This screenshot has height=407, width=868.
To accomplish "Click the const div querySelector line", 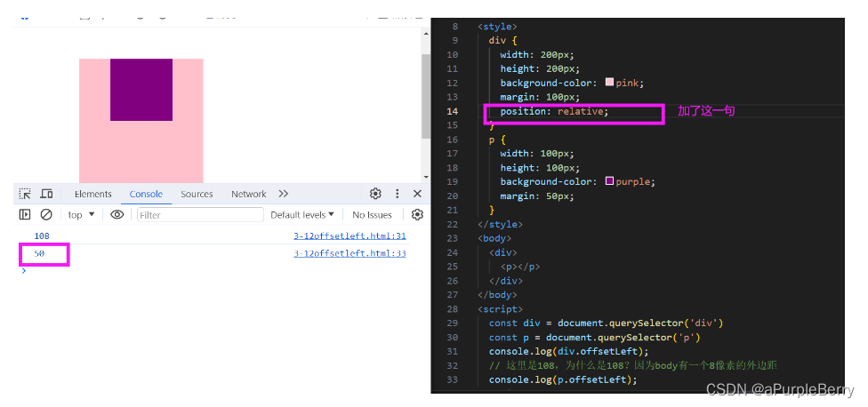I will point(607,323).
